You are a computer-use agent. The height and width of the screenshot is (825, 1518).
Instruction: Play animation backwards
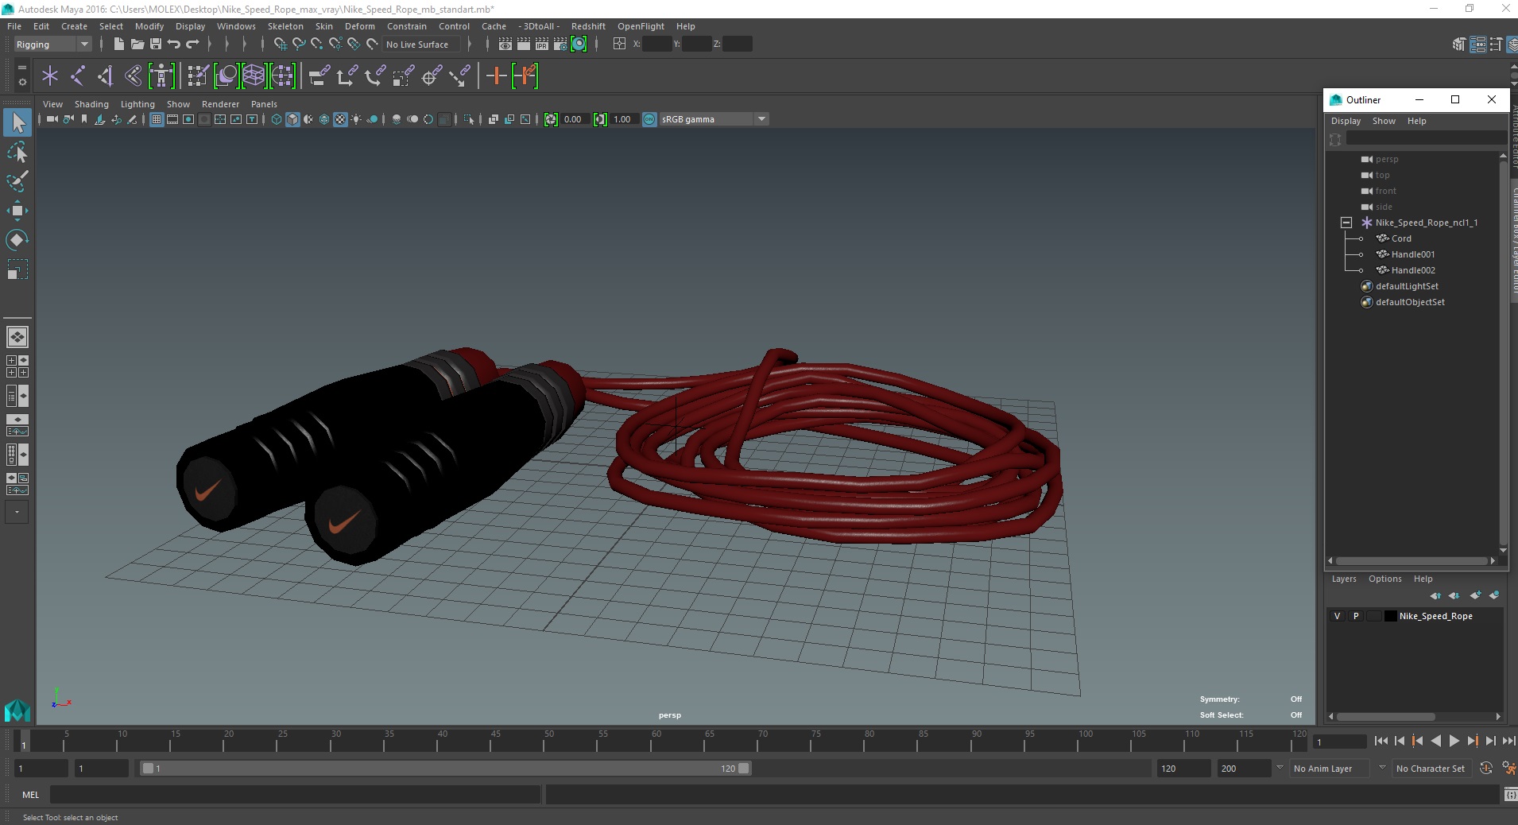click(x=1435, y=741)
